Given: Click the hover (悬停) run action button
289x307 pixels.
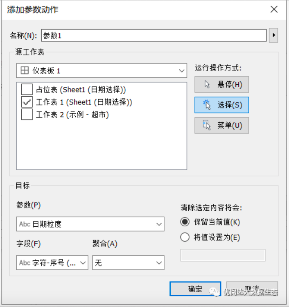Looking at the screenshot, I should click(221, 85).
